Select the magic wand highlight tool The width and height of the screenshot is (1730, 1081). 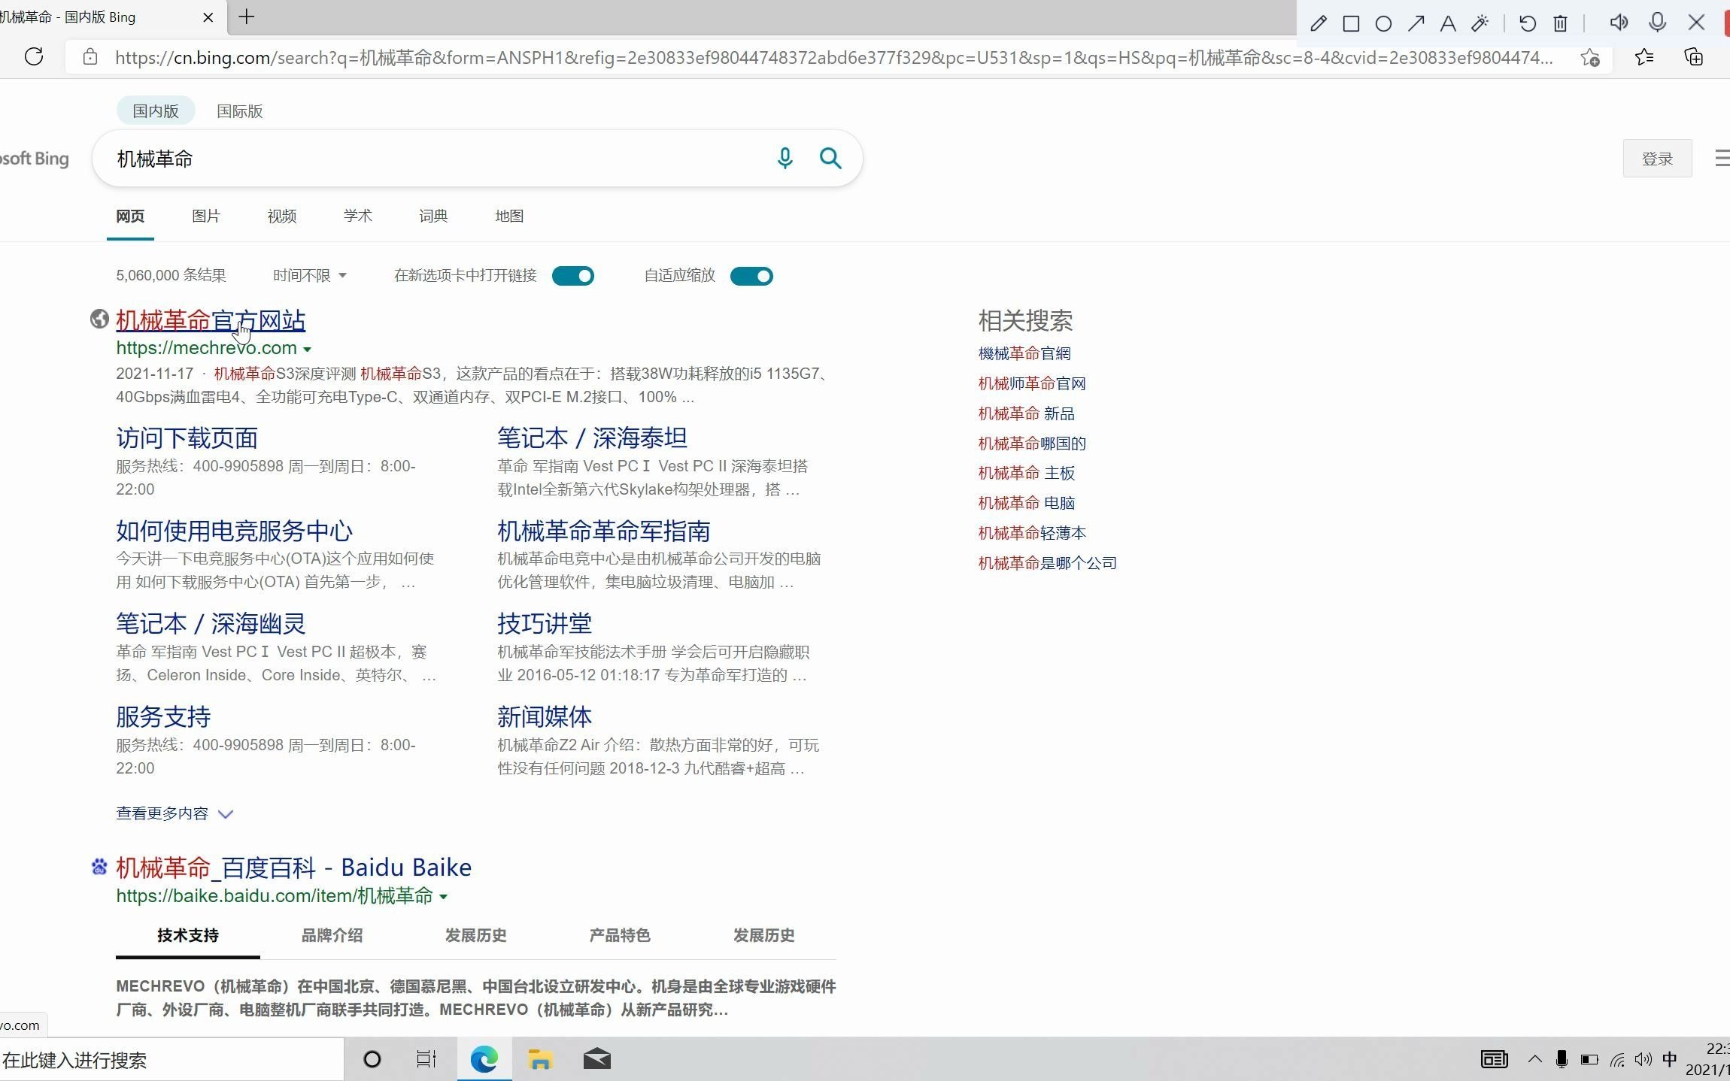click(x=1480, y=23)
